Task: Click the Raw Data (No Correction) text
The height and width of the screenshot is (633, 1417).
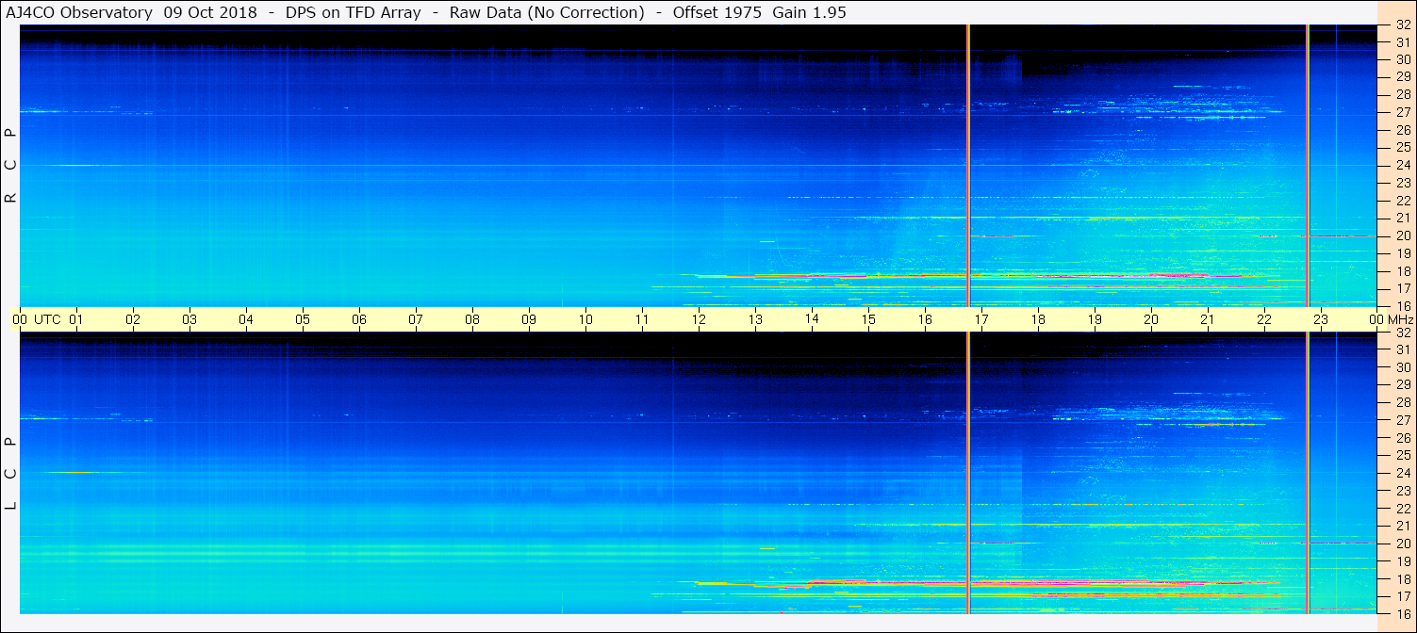Action: pyautogui.click(x=547, y=12)
